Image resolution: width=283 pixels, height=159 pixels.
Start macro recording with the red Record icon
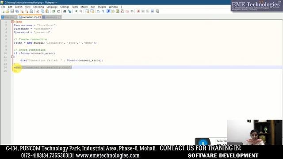point(138,11)
